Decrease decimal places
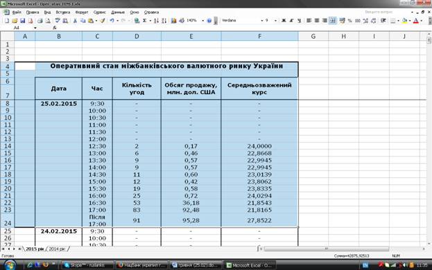The height and width of the screenshot is (270, 432). pos(374,21)
